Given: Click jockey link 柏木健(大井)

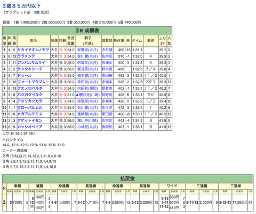Looking at the screenshot, I should coord(87,76).
